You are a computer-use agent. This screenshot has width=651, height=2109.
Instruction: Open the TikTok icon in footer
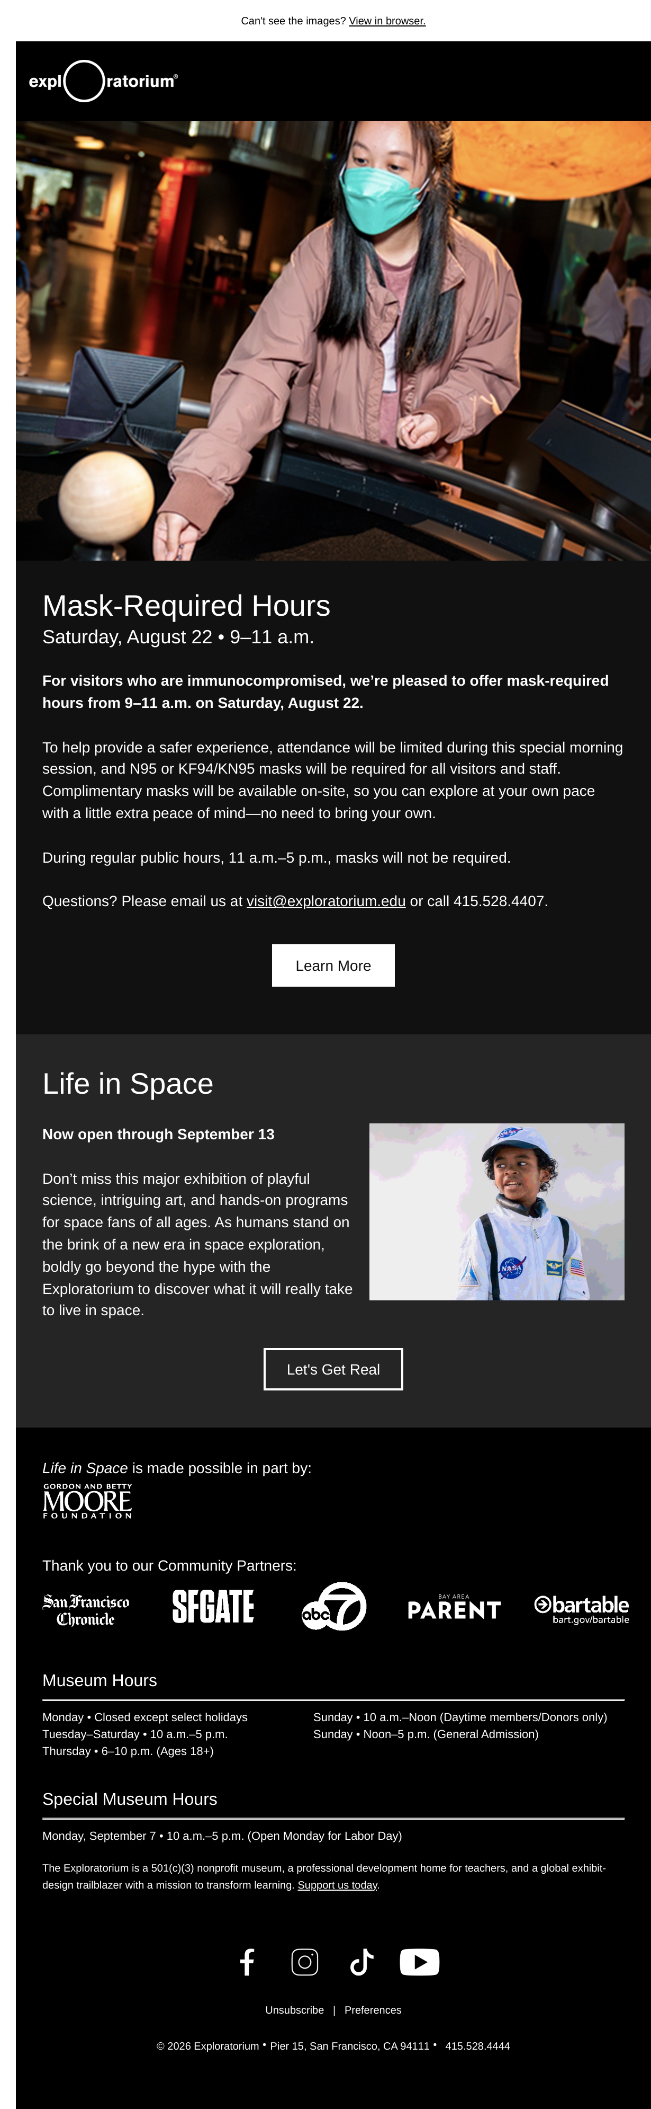(361, 1962)
